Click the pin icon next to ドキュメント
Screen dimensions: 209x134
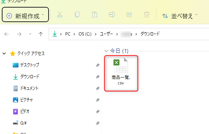click(x=98, y=88)
